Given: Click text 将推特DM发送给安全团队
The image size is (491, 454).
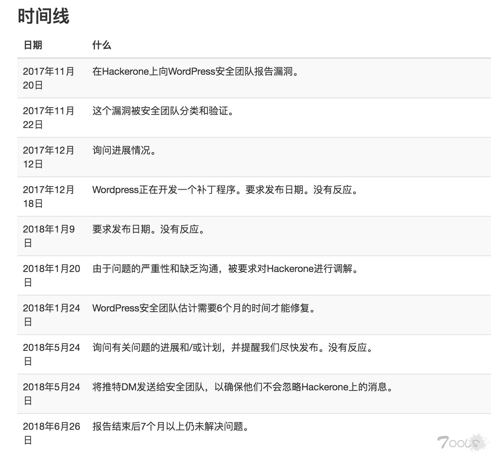Looking at the screenshot, I should 148,387.
